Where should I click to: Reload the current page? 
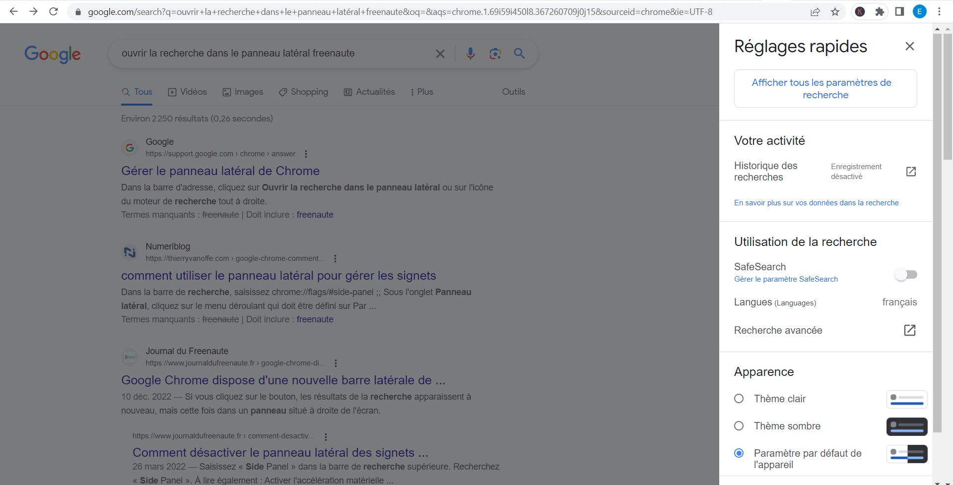[x=54, y=11]
